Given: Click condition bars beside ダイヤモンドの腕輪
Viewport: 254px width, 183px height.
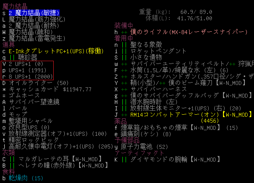Looking at the screenshot, I should coord(124,159).
